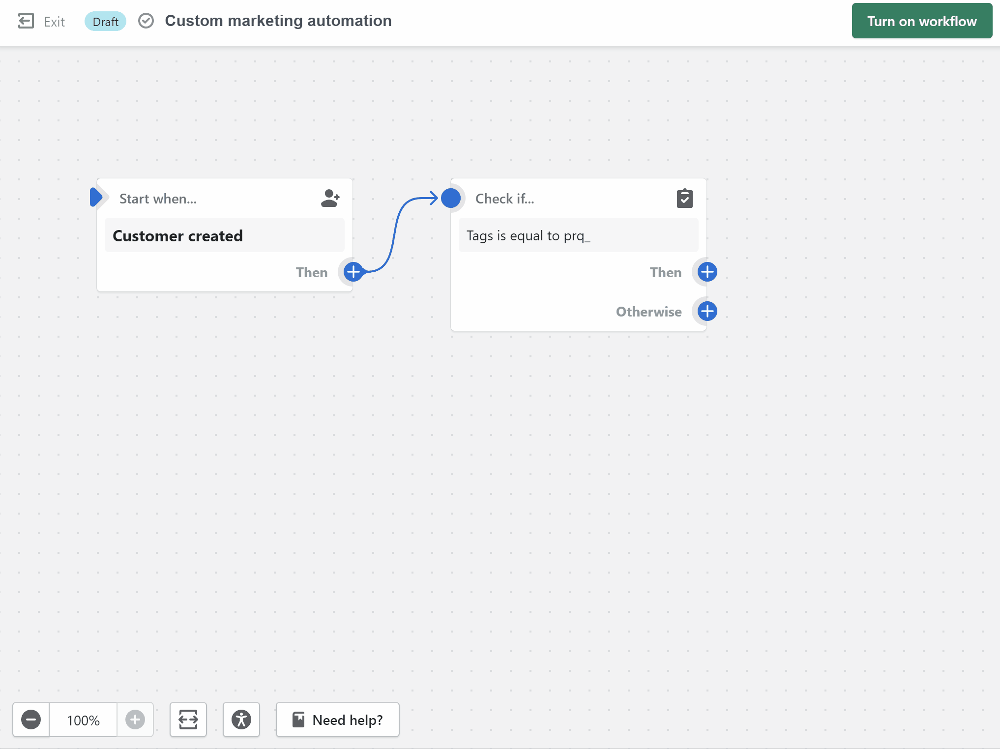
Task: Click the fit-to-screen toggle button
Action: [189, 720]
